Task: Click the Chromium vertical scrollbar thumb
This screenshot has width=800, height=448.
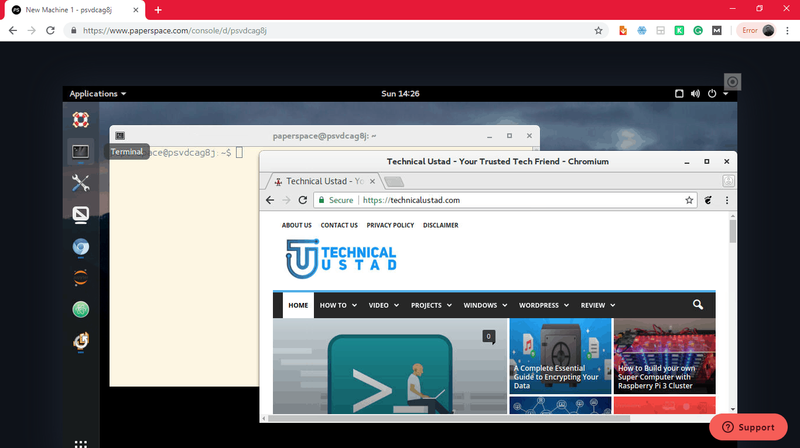Action: pyautogui.click(x=733, y=231)
